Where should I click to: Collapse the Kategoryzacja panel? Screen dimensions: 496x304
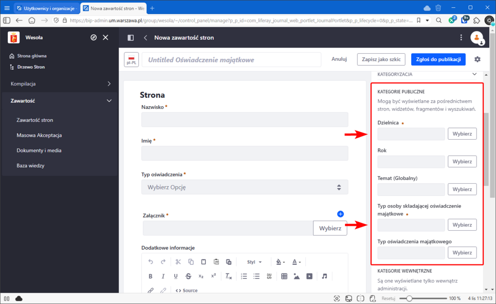474,74
